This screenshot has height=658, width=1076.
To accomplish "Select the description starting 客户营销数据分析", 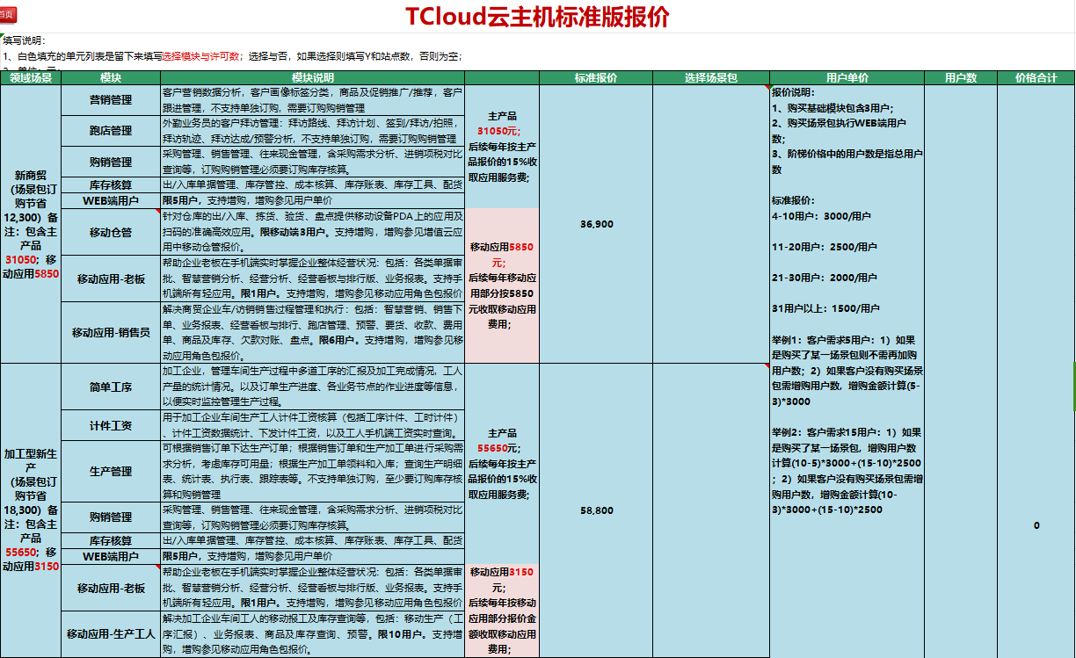I will (312, 100).
